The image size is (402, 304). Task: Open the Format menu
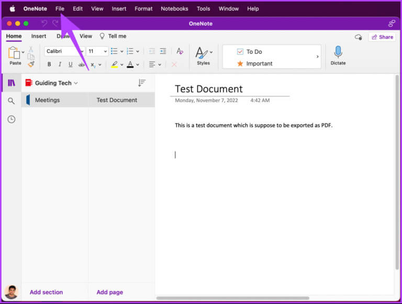pyautogui.click(x=143, y=9)
